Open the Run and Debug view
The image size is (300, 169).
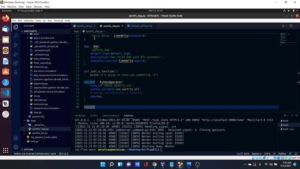click(x=16, y=54)
